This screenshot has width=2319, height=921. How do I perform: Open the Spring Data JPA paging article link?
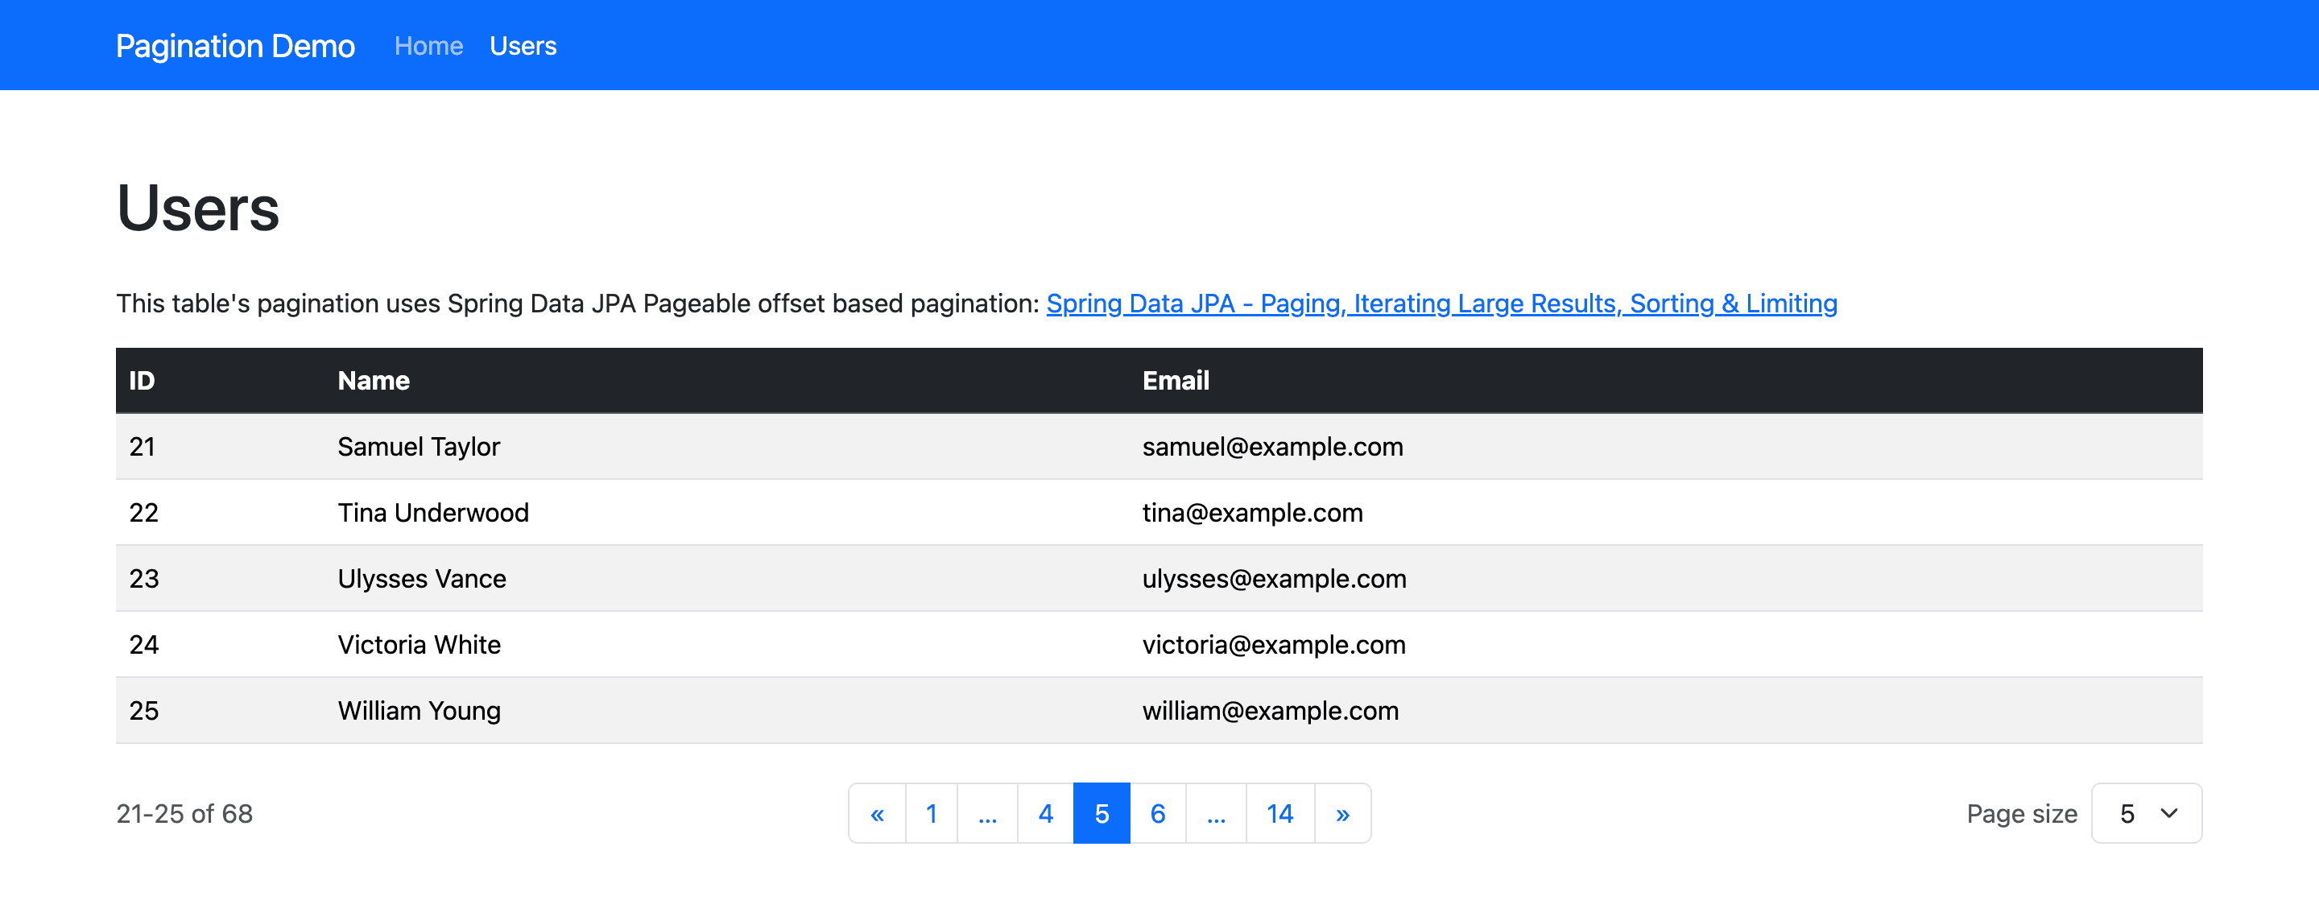[x=1441, y=304]
